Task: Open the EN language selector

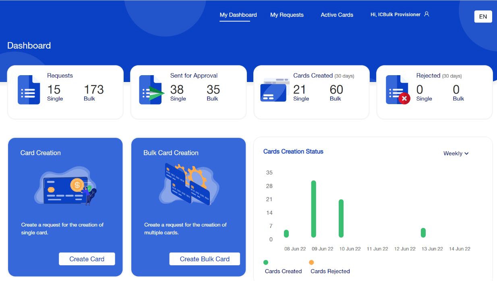Action: coord(483,16)
